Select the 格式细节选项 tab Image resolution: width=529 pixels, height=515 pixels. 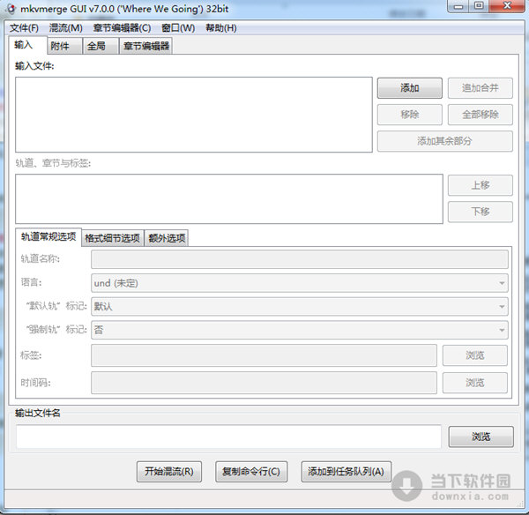112,238
